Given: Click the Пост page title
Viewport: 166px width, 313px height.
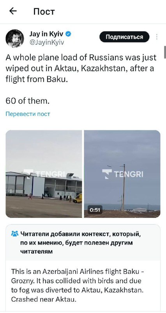Looking at the screenshot, I should click(x=44, y=11).
